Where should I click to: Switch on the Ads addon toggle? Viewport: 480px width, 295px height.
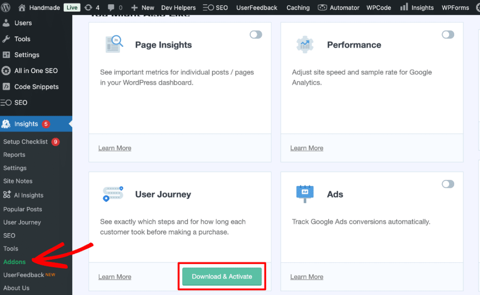coord(448,184)
